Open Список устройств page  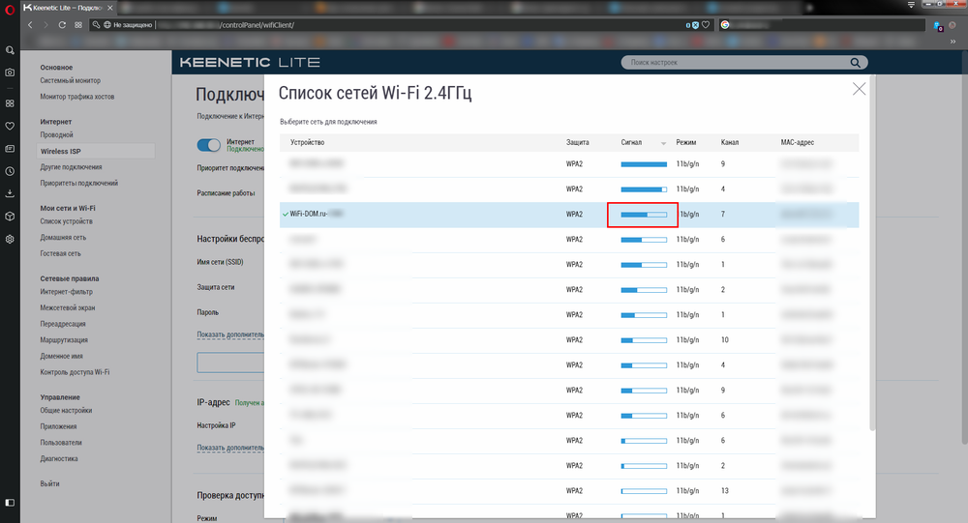(x=67, y=221)
